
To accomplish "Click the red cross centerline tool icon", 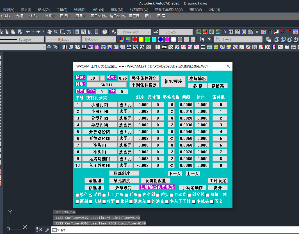I will point(158,47).
